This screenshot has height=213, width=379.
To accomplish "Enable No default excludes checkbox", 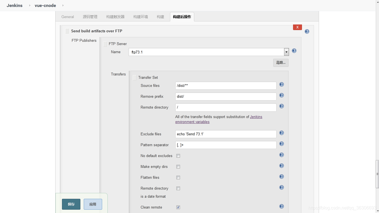I will coord(178,156).
